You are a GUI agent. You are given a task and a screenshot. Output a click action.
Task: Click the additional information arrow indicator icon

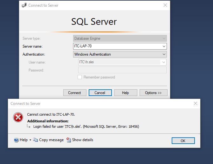(29, 126)
